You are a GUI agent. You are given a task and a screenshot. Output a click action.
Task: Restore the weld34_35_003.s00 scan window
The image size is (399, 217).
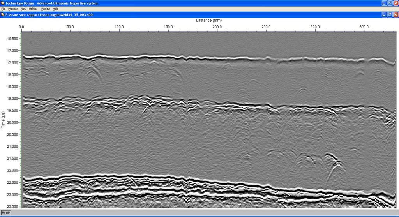pyautogui.click(x=390, y=15)
